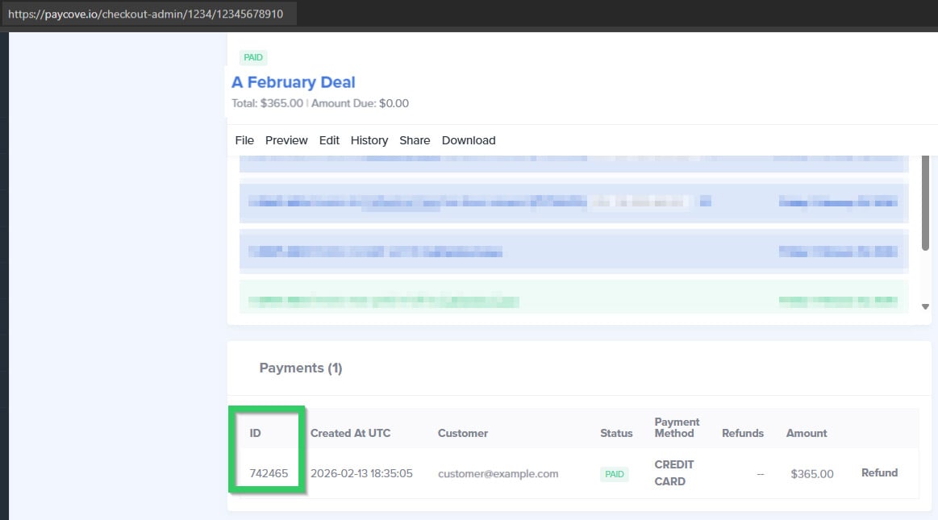938x520 pixels.
Task: Click the customer@example.com email cell
Action: coord(498,474)
